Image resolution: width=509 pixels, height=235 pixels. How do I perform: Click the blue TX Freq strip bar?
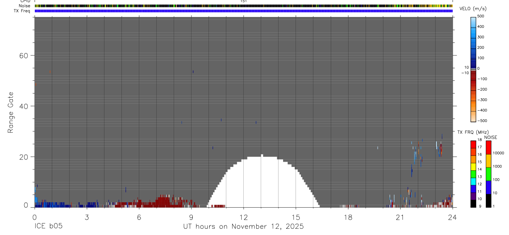243,11
